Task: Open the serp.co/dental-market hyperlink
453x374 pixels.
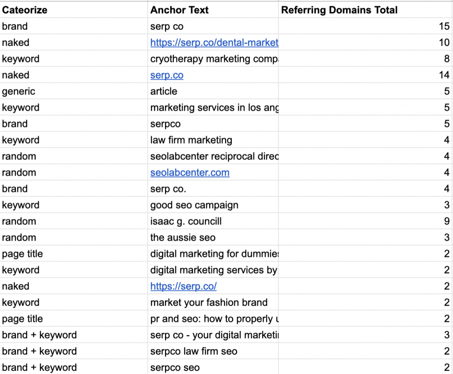Action: [214, 42]
